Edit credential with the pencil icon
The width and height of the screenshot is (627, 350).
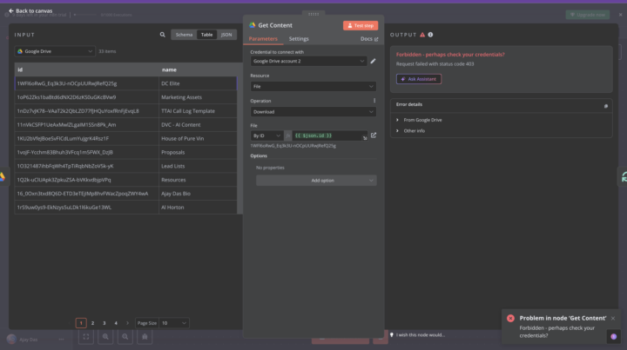pyautogui.click(x=373, y=61)
